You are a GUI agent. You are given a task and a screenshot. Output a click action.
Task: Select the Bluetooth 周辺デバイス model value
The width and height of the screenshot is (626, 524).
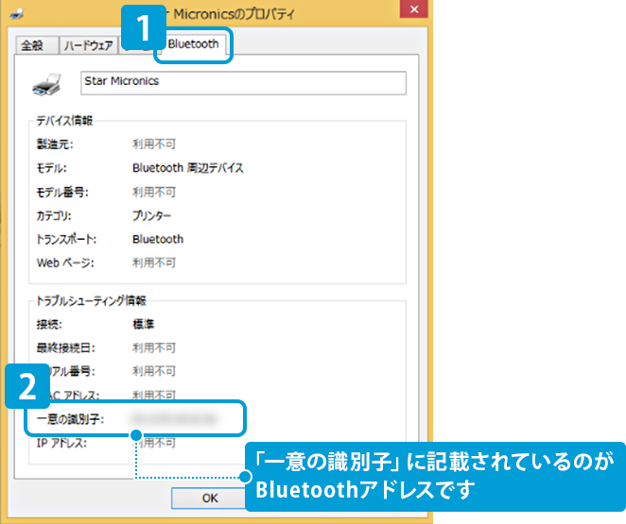[187, 168]
